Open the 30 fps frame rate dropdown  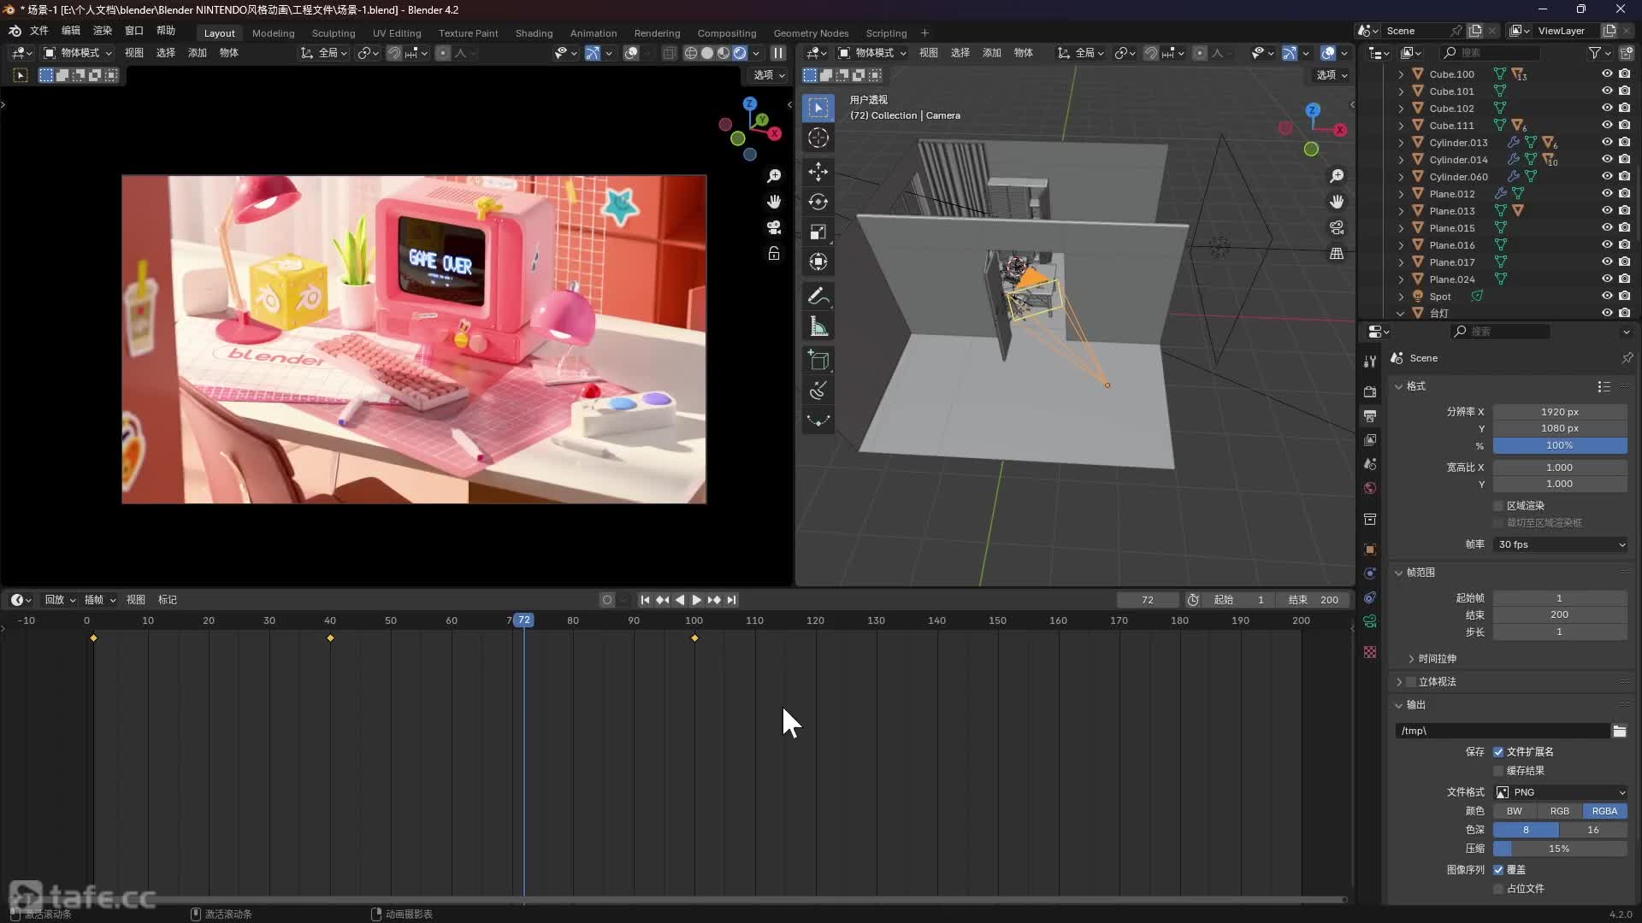coord(1560,544)
